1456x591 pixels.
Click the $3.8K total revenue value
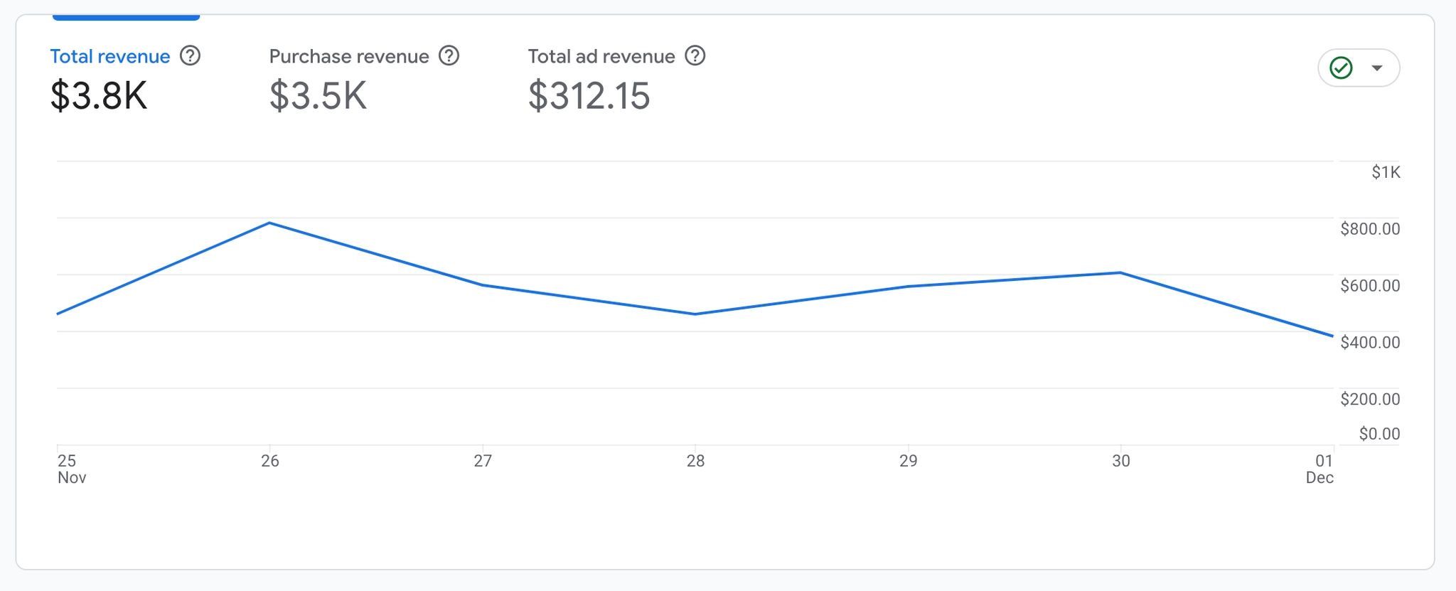99,96
